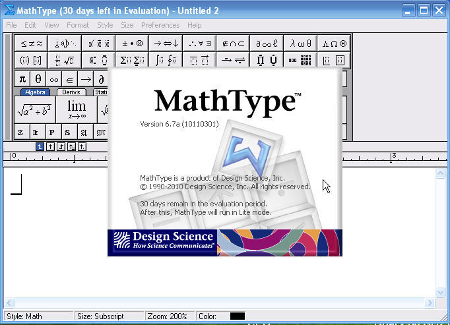The width and height of the screenshot is (450, 325).
Task: Click the Size: Subscript status field
Action: (109, 316)
